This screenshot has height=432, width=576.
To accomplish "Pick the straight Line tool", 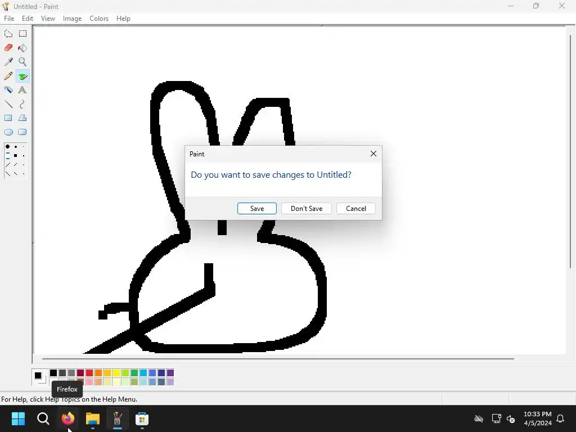I will pos(8,104).
